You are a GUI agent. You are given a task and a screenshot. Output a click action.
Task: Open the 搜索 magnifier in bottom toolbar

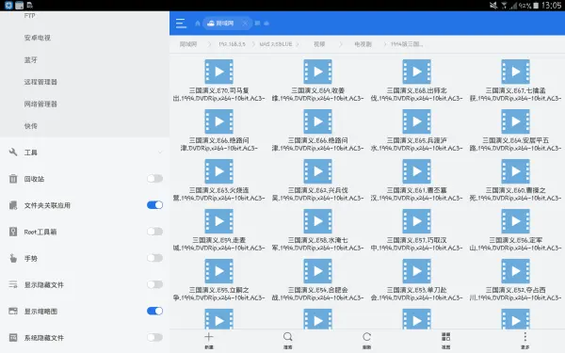[x=287, y=337]
